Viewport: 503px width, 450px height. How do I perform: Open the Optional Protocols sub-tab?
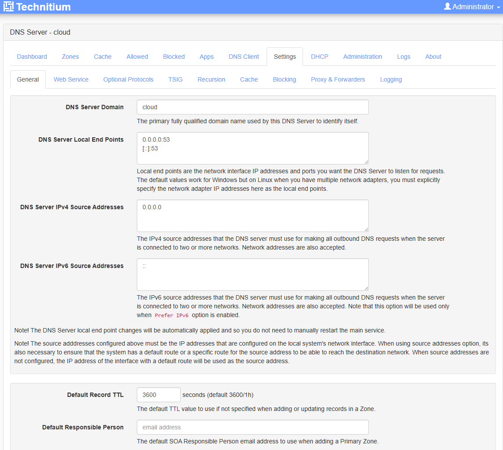coord(128,79)
